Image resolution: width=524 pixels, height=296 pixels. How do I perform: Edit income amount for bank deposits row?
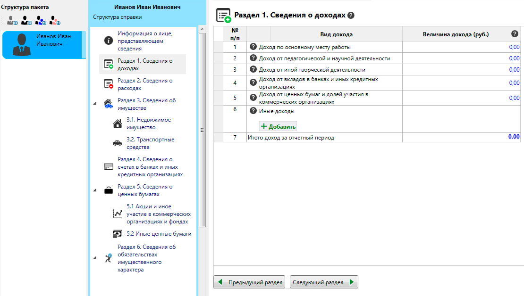coord(461,83)
